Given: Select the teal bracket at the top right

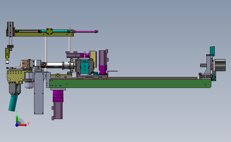Looking at the screenshot, I should click(212, 51).
